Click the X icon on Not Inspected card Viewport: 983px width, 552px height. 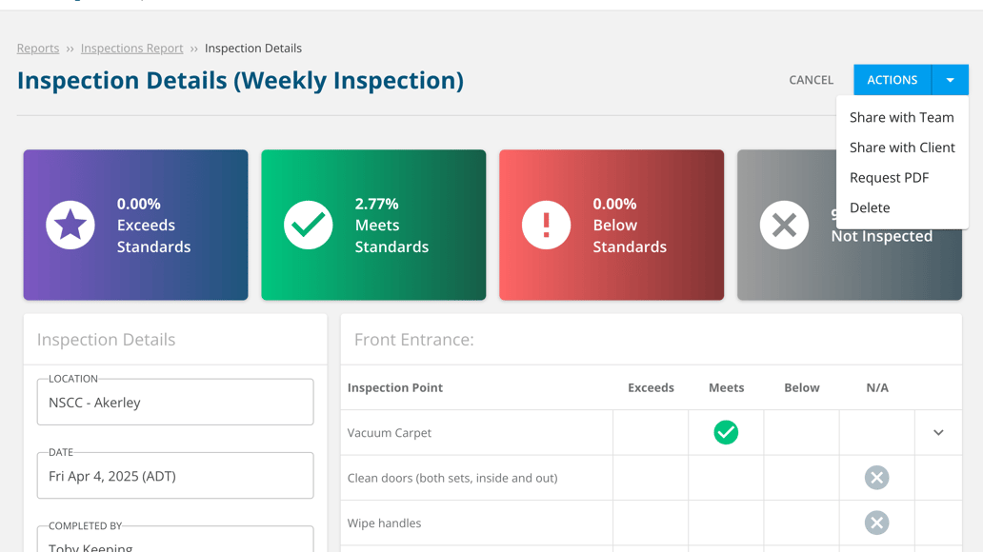point(784,226)
